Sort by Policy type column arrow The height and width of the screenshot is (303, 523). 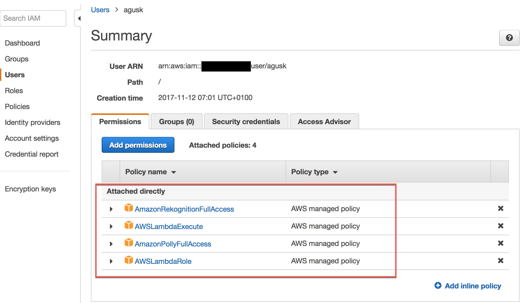335,172
